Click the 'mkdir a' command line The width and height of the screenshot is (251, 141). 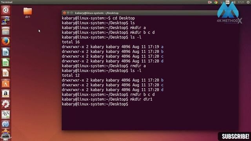pos(104,28)
